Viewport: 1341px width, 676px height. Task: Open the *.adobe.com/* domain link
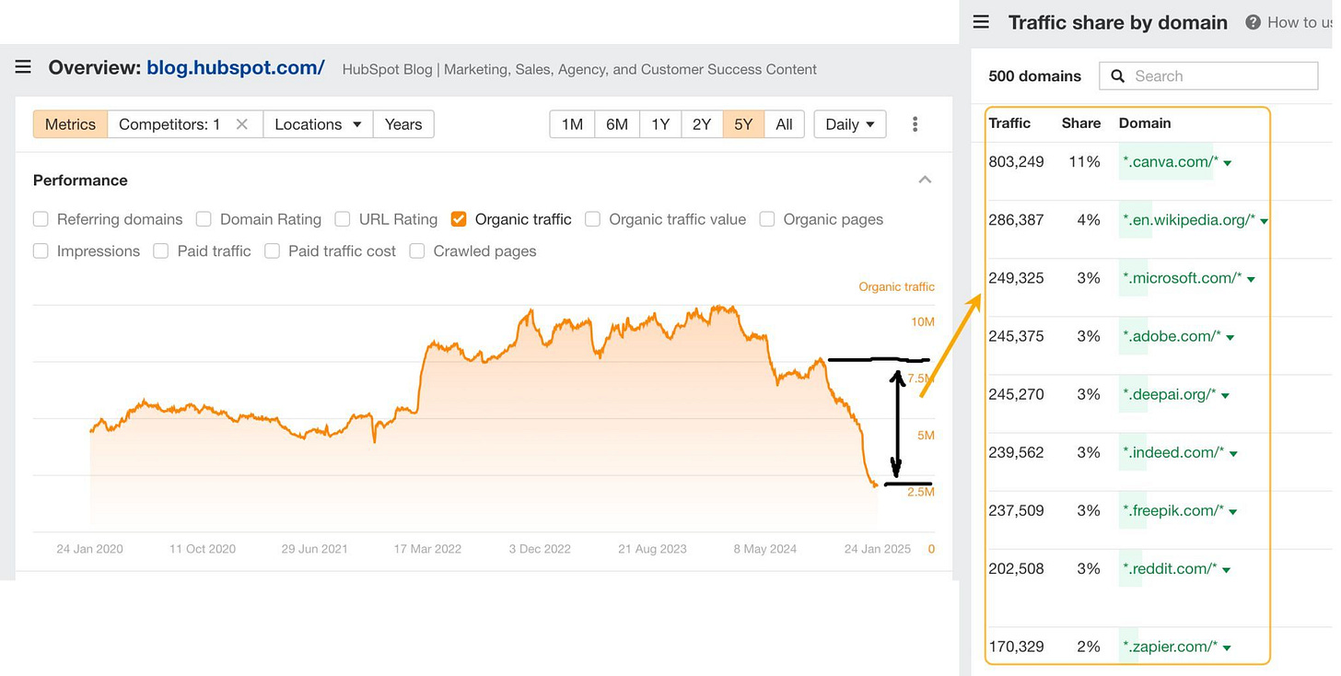(1172, 336)
